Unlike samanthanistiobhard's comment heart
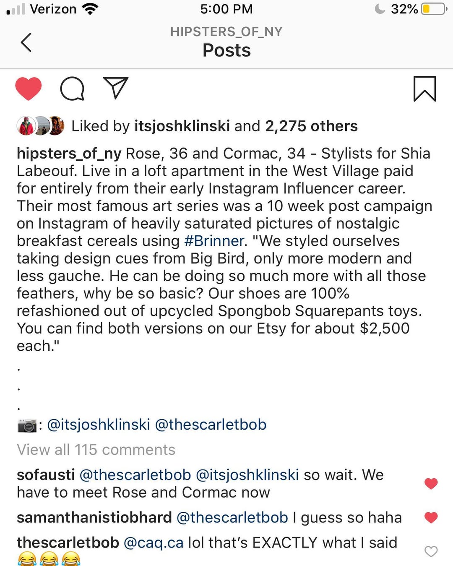The image size is (453, 566). tap(431, 518)
